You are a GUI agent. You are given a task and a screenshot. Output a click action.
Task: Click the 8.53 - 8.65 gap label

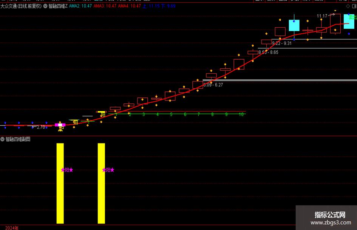tap(268, 52)
